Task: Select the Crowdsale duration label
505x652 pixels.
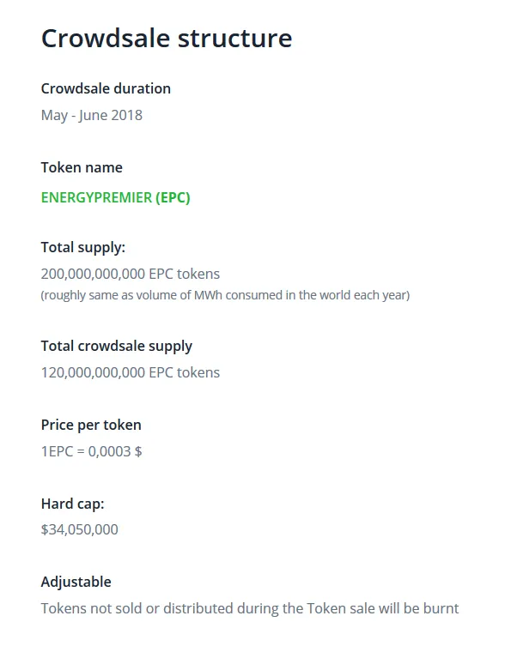Action: (106, 88)
